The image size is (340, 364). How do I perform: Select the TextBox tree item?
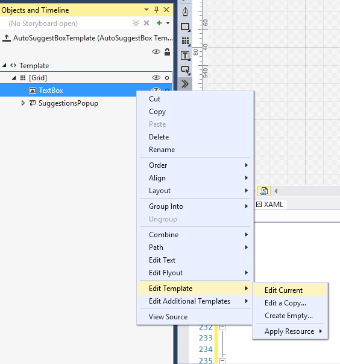tap(51, 91)
